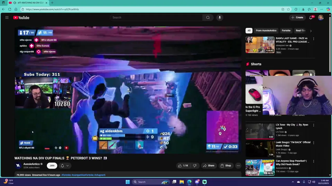332x186 pixels.
Task: Open taskbar volume speaker icon
Action: point(314,182)
